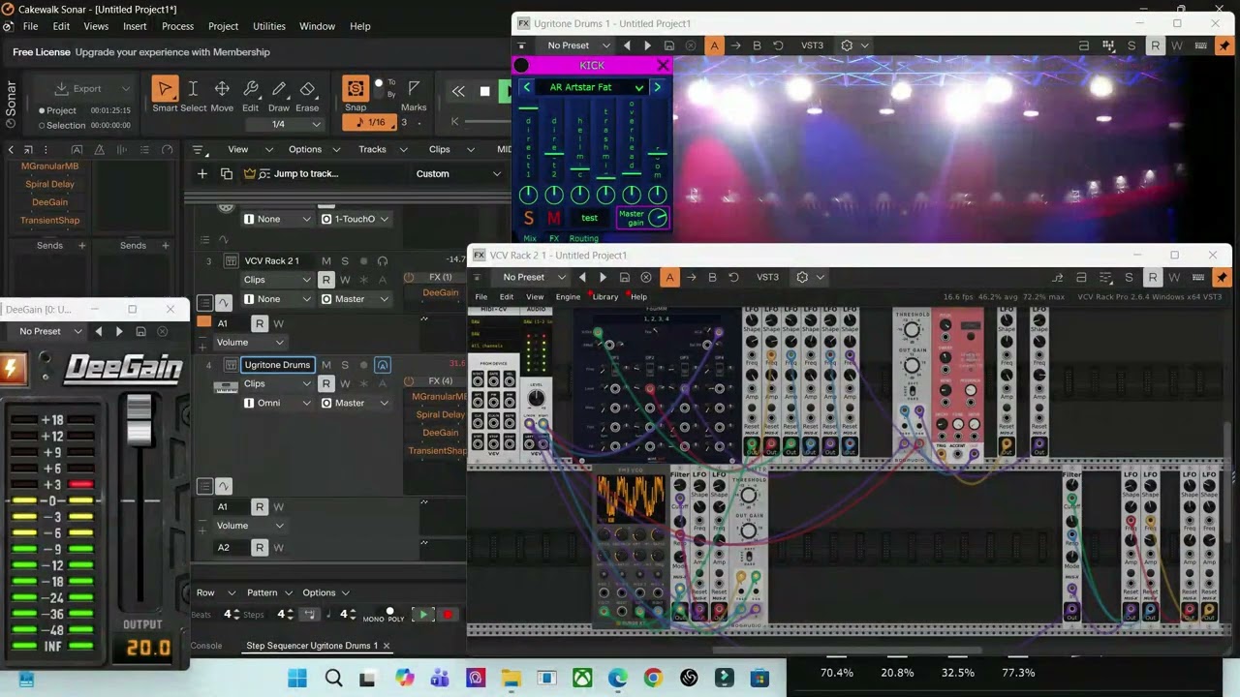Open Volume automation dropdown under VCV track
This screenshot has height=697, width=1240.
[250, 342]
